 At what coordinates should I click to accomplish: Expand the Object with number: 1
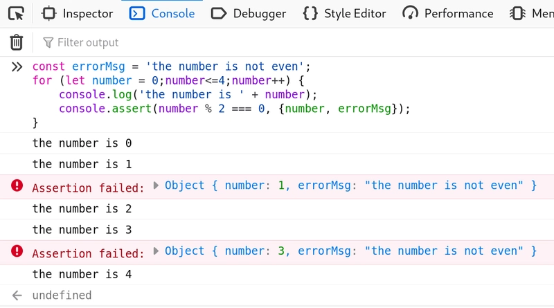pyautogui.click(x=155, y=185)
